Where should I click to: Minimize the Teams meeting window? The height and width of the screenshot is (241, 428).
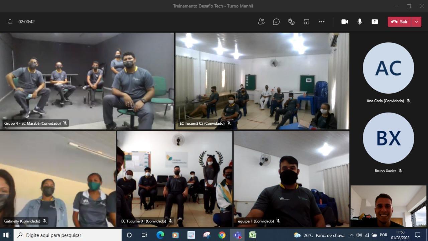point(397,6)
